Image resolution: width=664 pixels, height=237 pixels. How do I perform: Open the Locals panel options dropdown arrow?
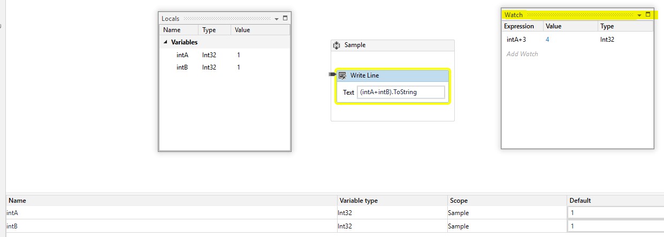pos(277,19)
